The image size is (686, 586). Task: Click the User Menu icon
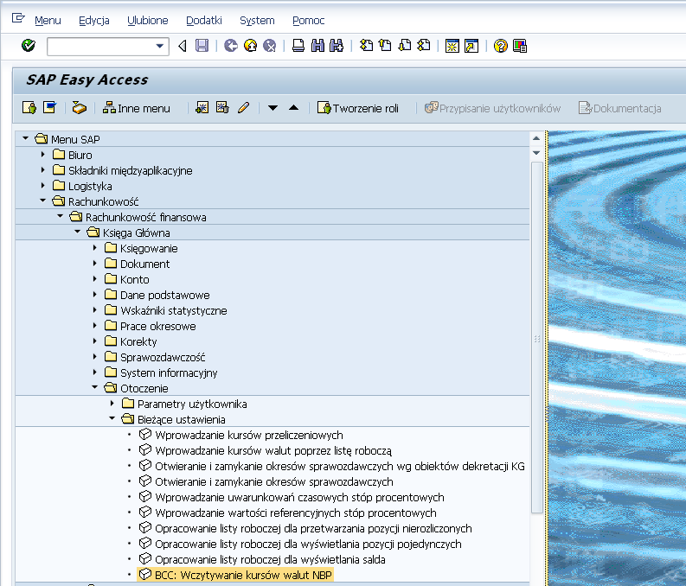[x=29, y=107]
